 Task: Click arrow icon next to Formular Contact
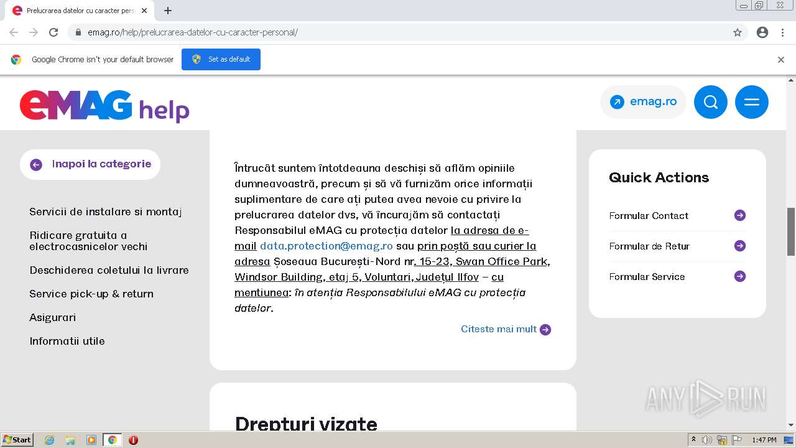point(740,215)
